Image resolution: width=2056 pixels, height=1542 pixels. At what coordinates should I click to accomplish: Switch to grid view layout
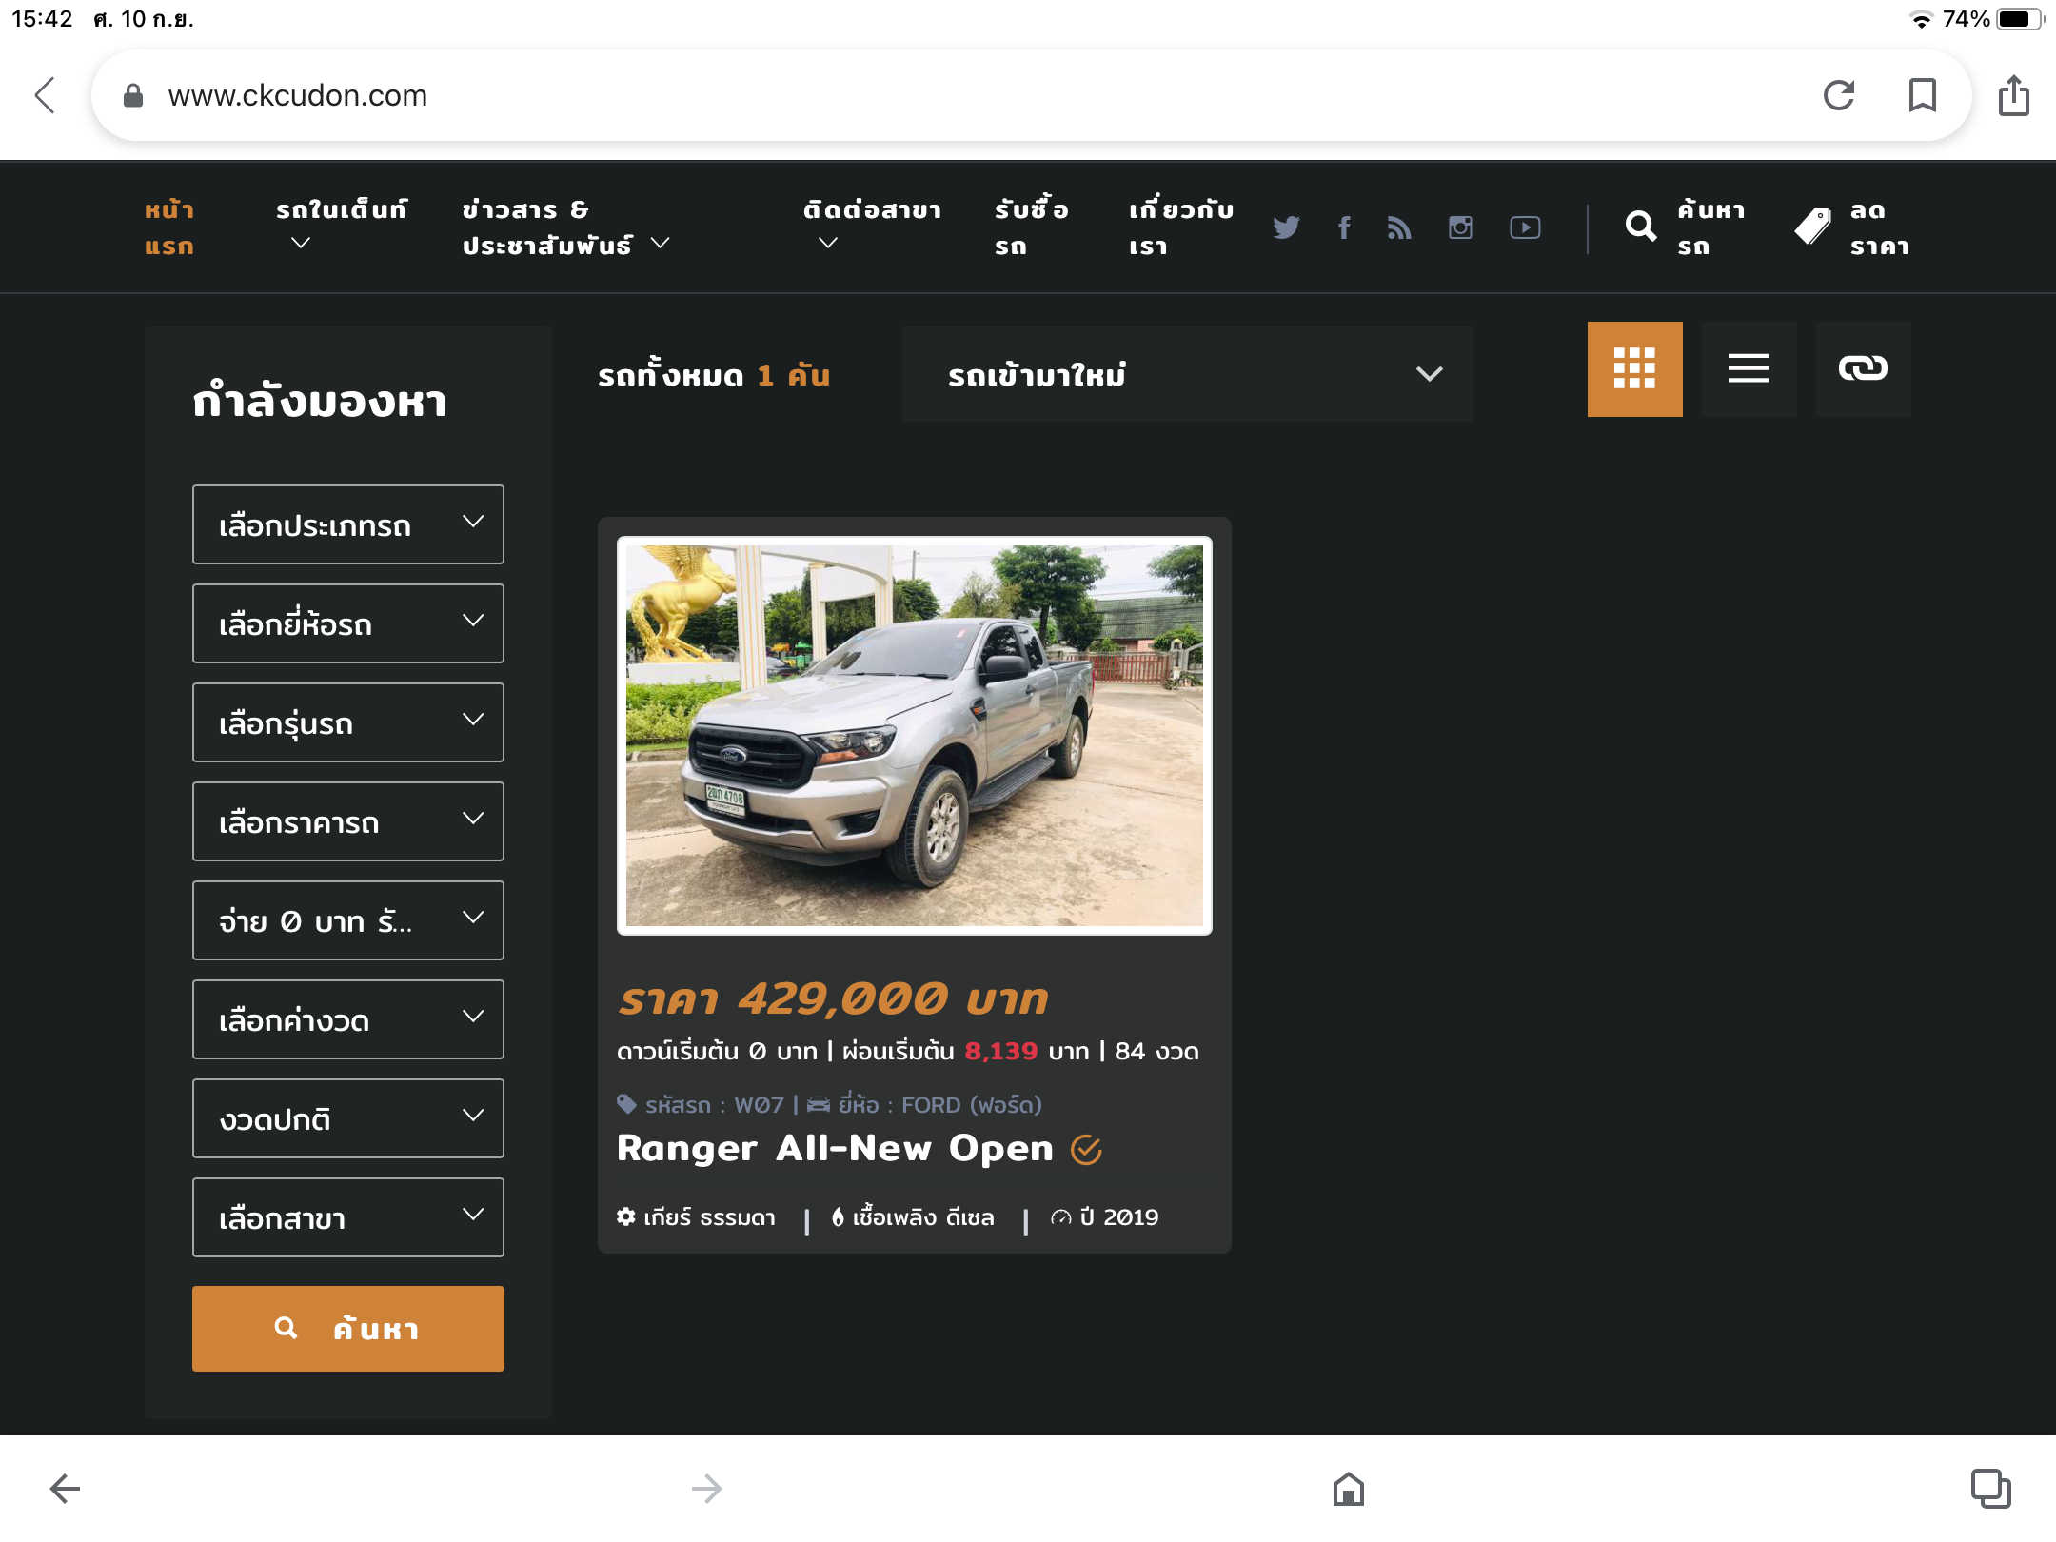(1634, 368)
